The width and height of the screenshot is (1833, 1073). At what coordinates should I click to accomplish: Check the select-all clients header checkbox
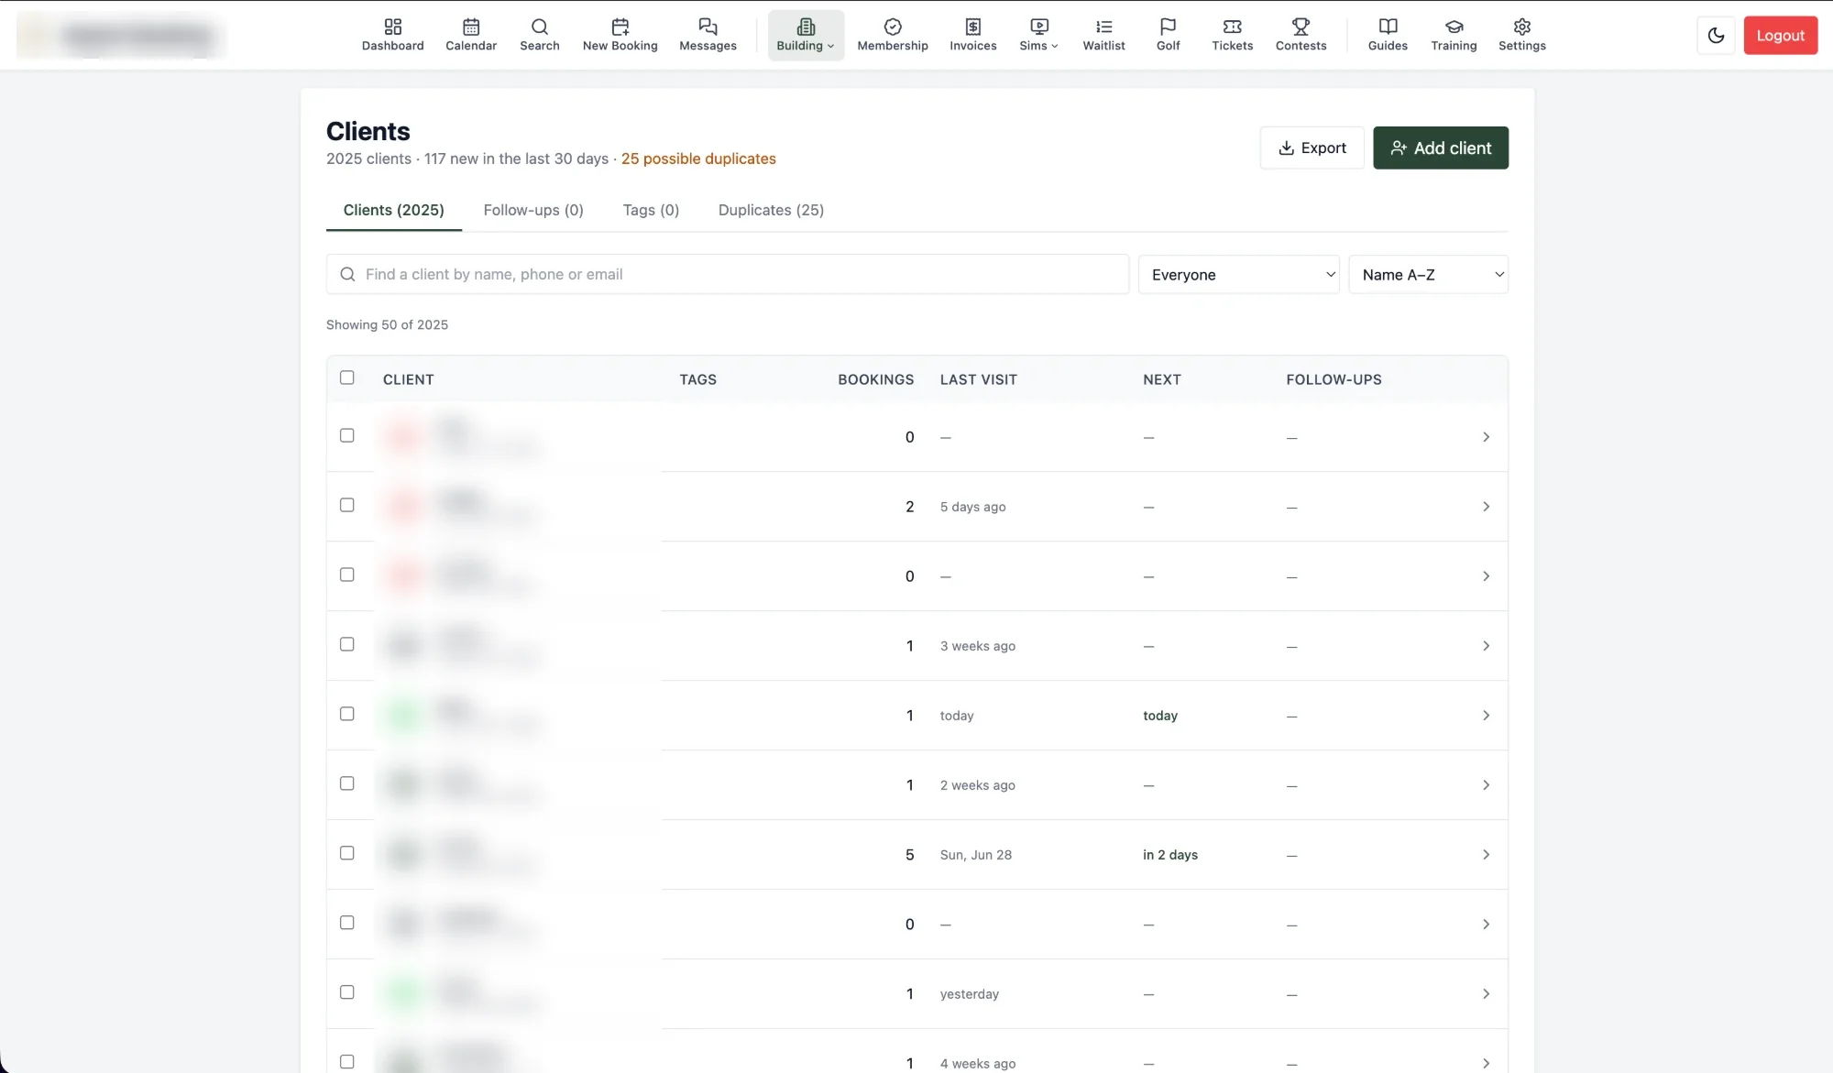pos(346,378)
